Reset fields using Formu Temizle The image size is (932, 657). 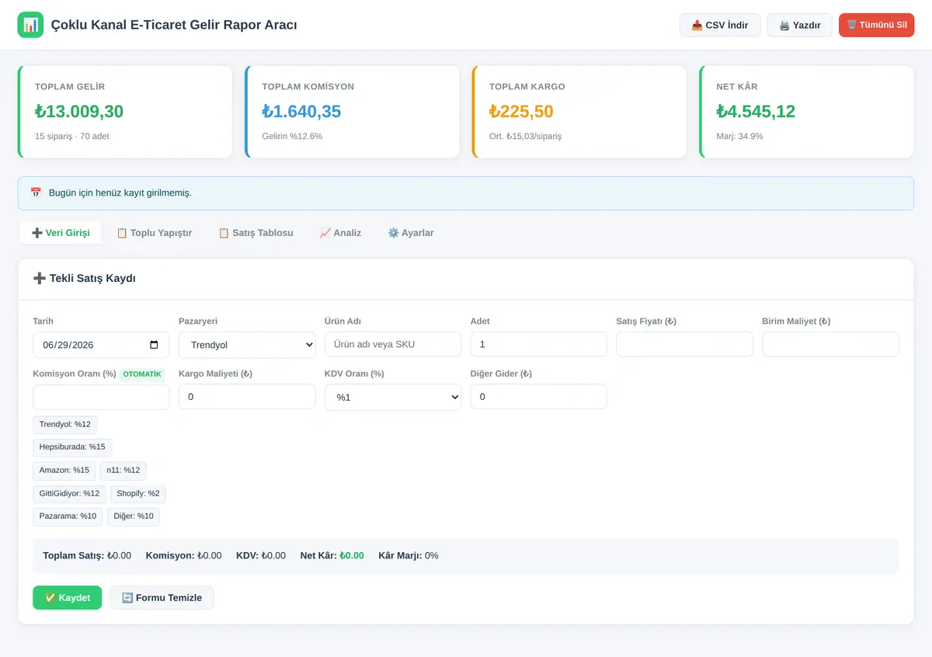[x=162, y=597]
